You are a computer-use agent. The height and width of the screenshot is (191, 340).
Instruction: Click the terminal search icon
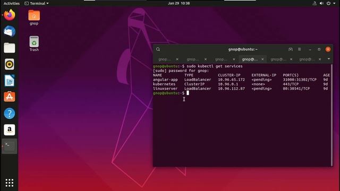tap(158, 49)
